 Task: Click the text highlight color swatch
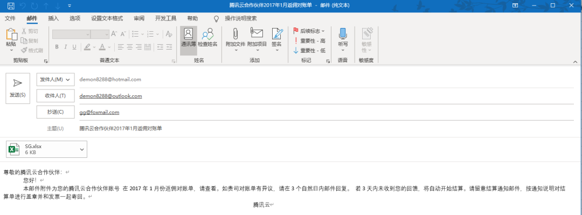pos(87,47)
